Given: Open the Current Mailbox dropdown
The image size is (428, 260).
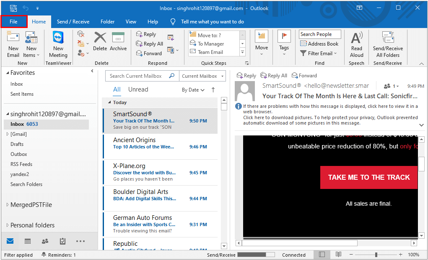Looking at the screenshot, I should pyautogui.click(x=202, y=76).
